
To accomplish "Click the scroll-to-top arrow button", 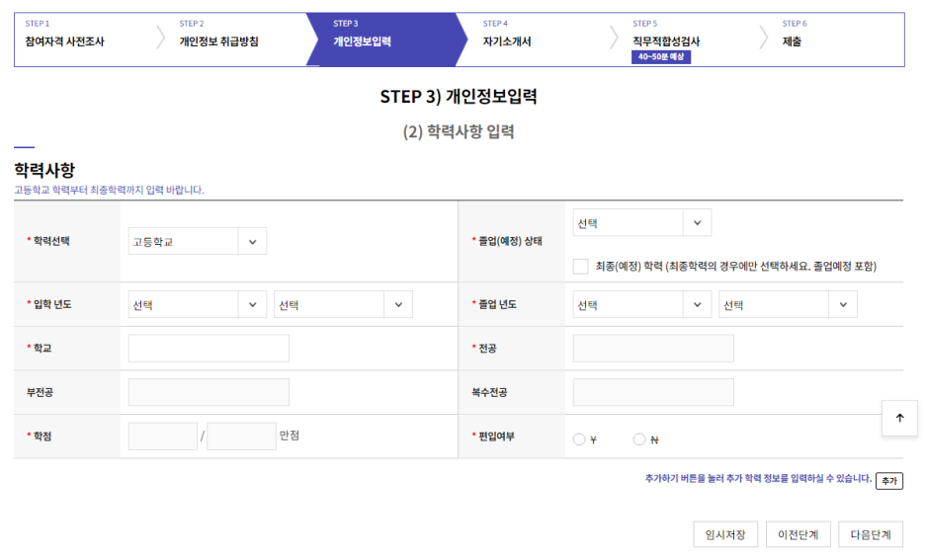I will tap(899, 418).
